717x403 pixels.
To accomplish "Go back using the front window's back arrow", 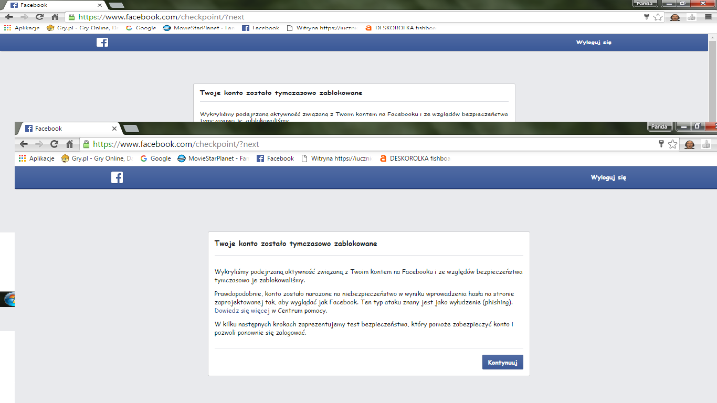I will [24, 144].
